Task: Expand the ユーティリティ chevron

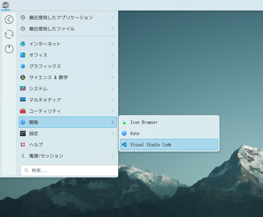Action: coord(113,111)
